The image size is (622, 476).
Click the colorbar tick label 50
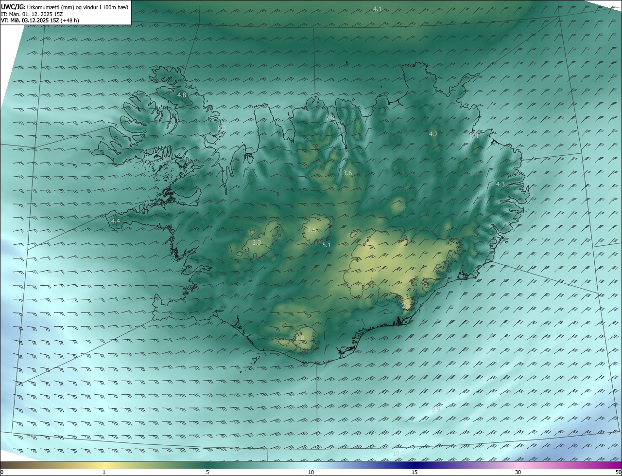click(x=618, y=473)
